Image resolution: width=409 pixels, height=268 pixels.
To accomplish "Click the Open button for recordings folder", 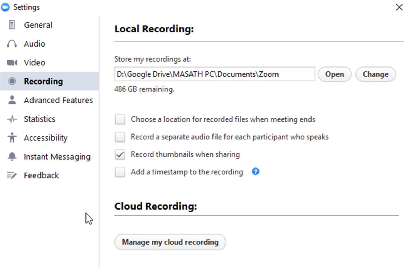I will pos(334,74).
